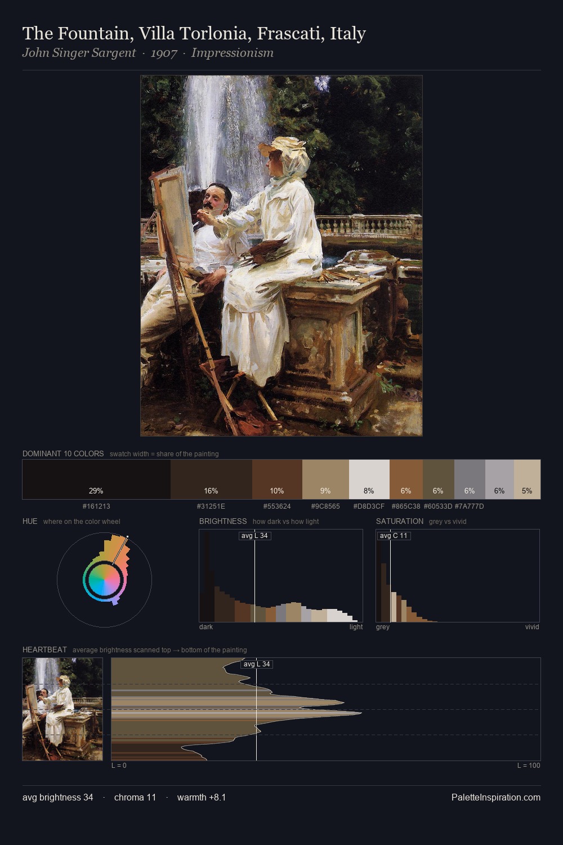Screen dimensions: 563x845
Task: Open the PaletteInspiration.com link
Action: 496,797
